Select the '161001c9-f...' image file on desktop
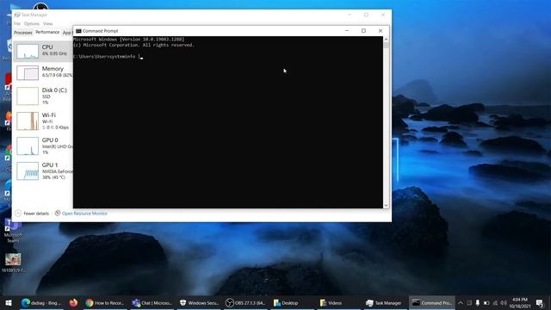 click(13, 263)
